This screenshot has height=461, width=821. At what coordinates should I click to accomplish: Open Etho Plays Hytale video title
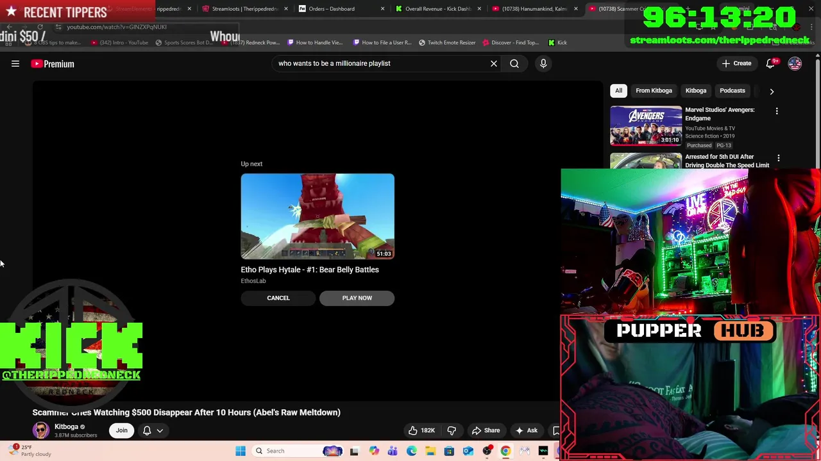310,270
